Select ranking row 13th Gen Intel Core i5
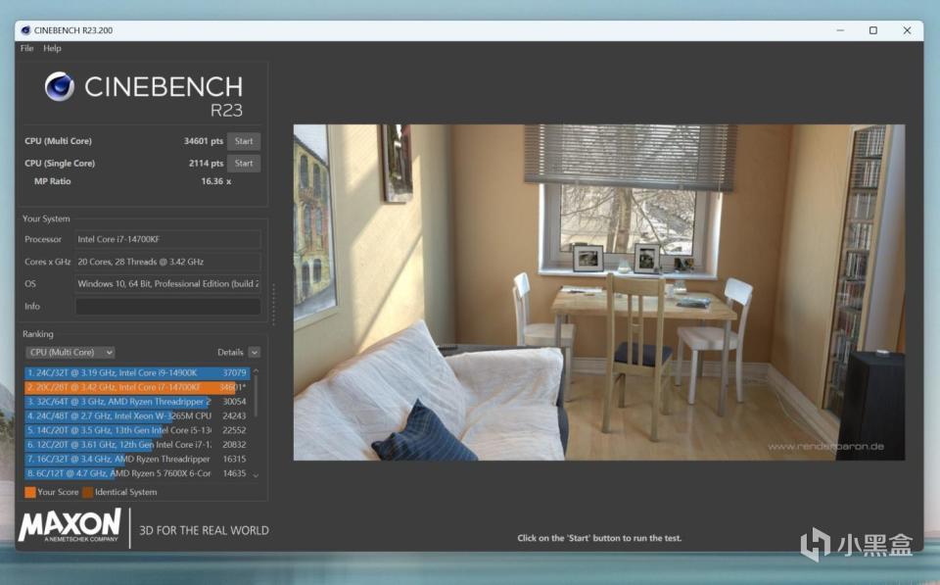 (x=137, y=430)
